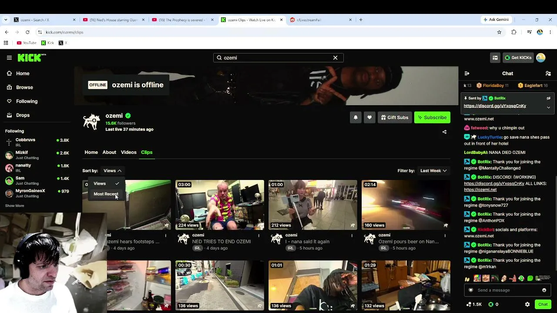557x313 pixels.
Task: Switch to channel Videos tab
Action: click(128, 152)
